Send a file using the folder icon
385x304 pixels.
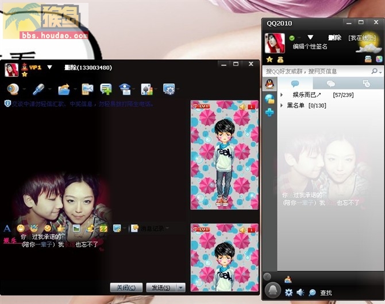click(64, 89)
